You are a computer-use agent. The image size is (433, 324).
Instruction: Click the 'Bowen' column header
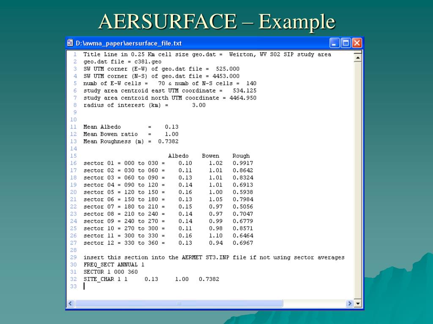pyautogui.click(x=211, y=156)
